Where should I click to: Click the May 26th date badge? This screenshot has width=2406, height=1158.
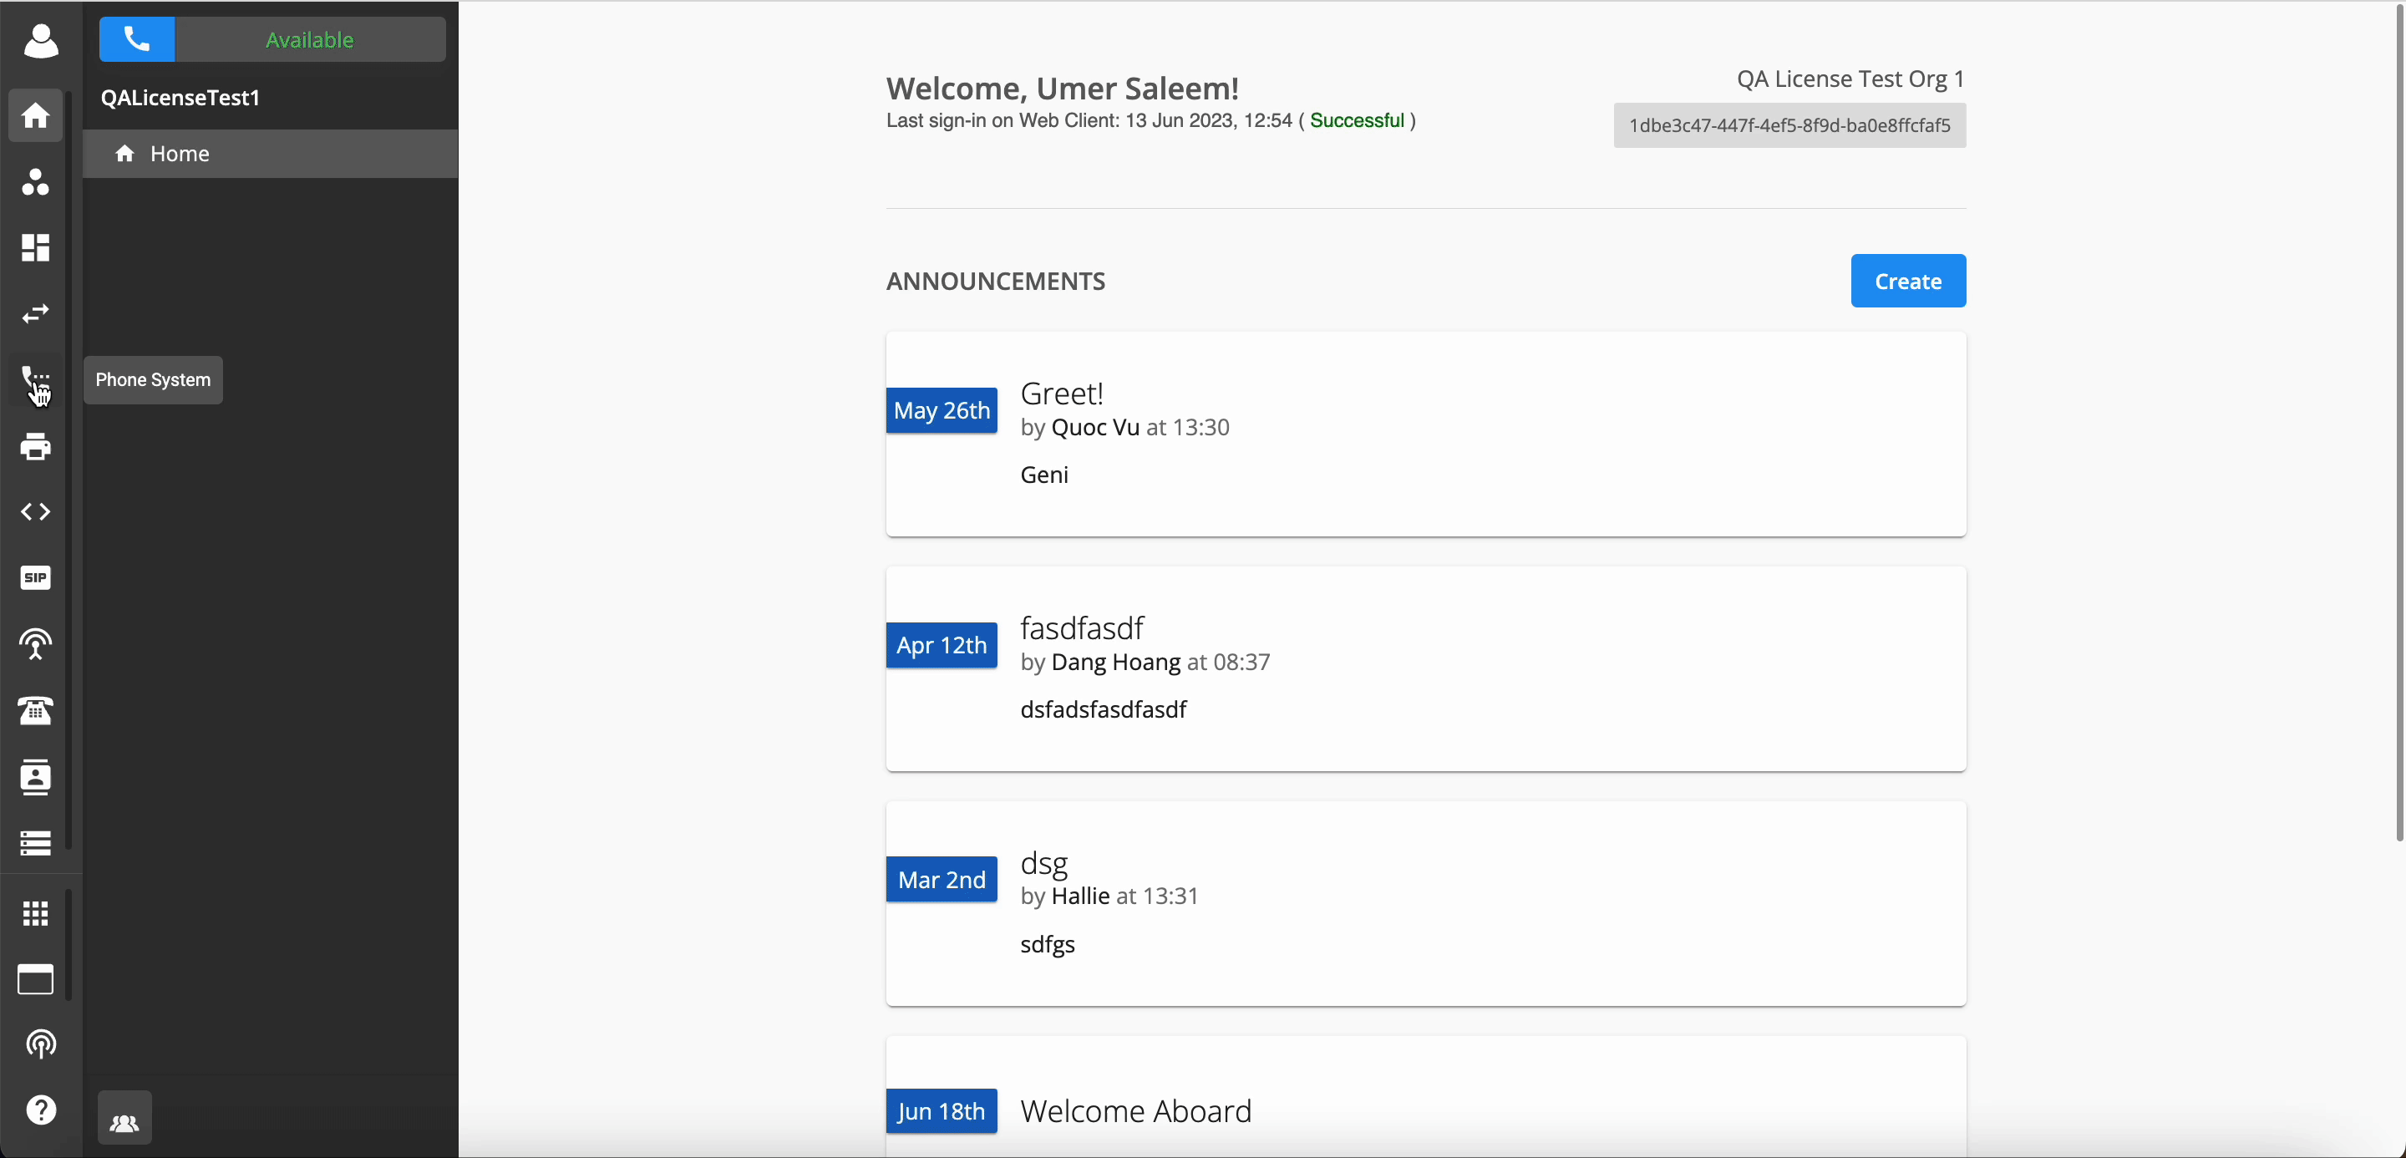(x=942, y=410)
